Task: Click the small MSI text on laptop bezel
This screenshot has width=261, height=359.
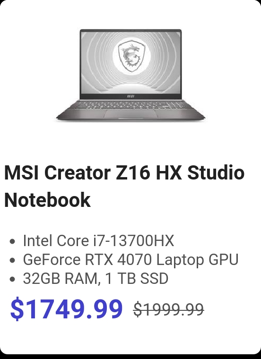Action: [x=130, y=96]
